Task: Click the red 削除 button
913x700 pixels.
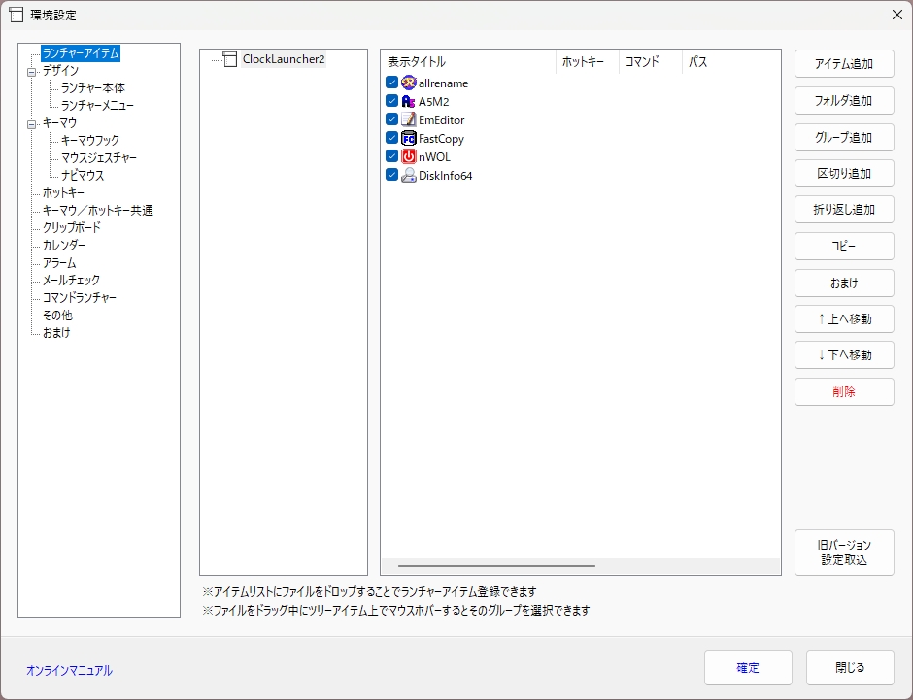Action: tap(844, 391)
